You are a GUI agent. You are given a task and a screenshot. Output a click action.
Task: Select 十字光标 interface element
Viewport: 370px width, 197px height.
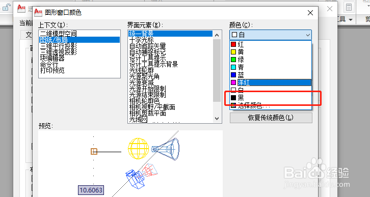(170, 40)
